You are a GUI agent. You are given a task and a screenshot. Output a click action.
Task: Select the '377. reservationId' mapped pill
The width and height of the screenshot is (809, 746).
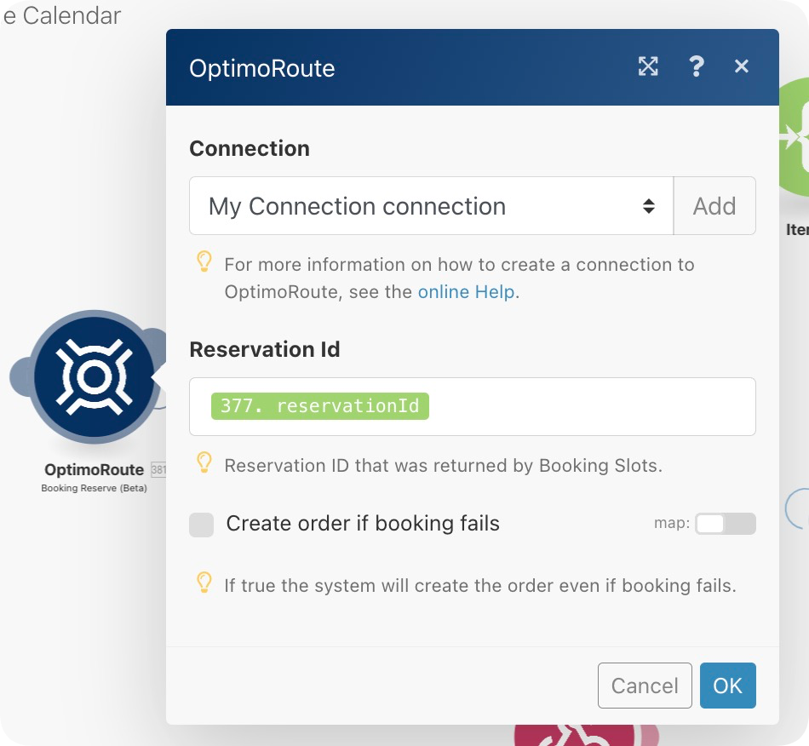pos(320,406)
